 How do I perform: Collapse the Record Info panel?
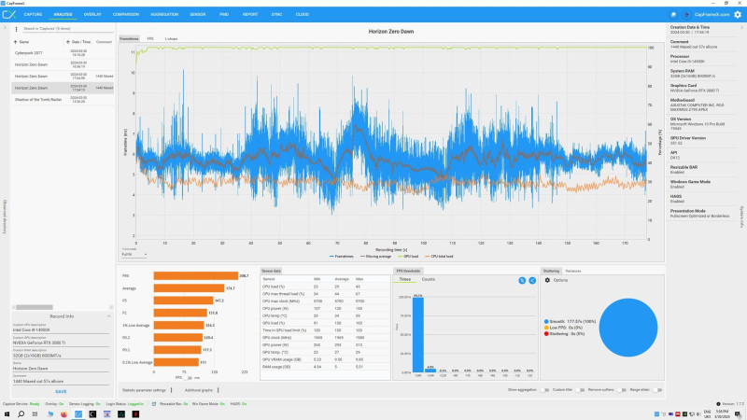pos(108,316)
